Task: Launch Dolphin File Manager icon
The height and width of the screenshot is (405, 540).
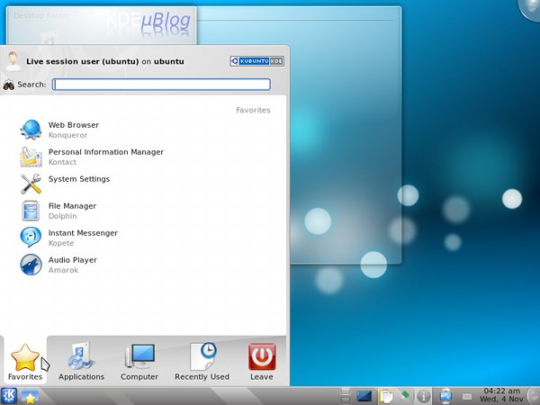Action: [x=31, y=211]
